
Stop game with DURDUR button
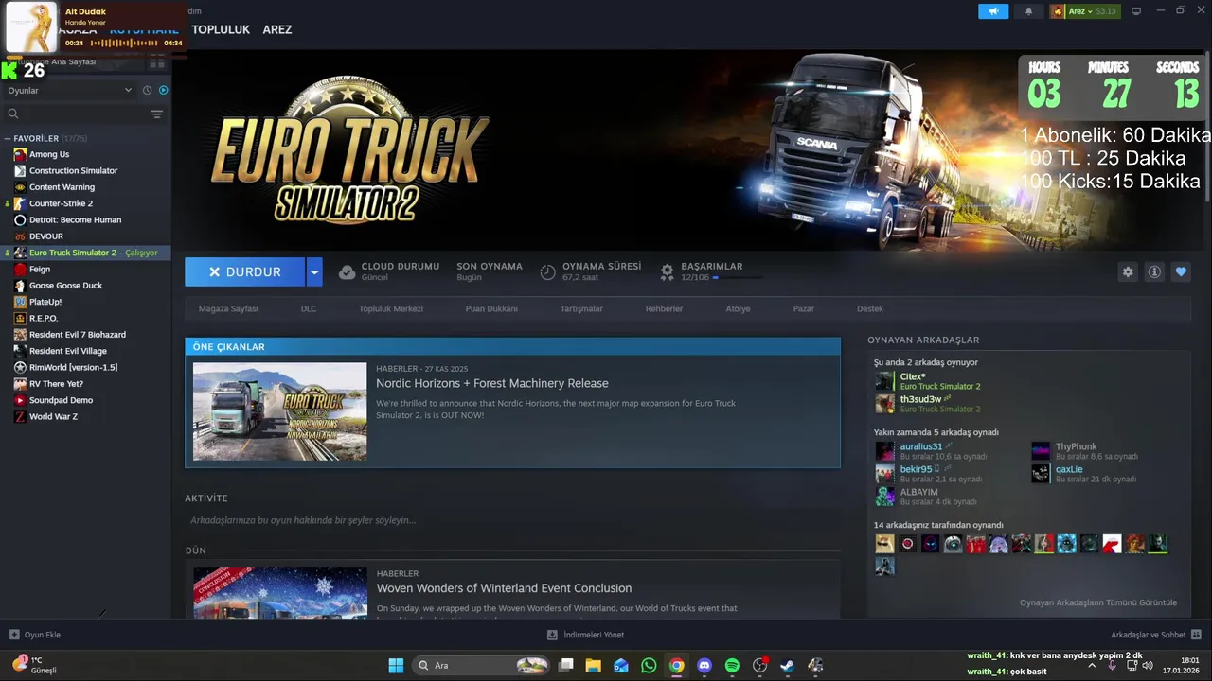(x=245, y=271)
